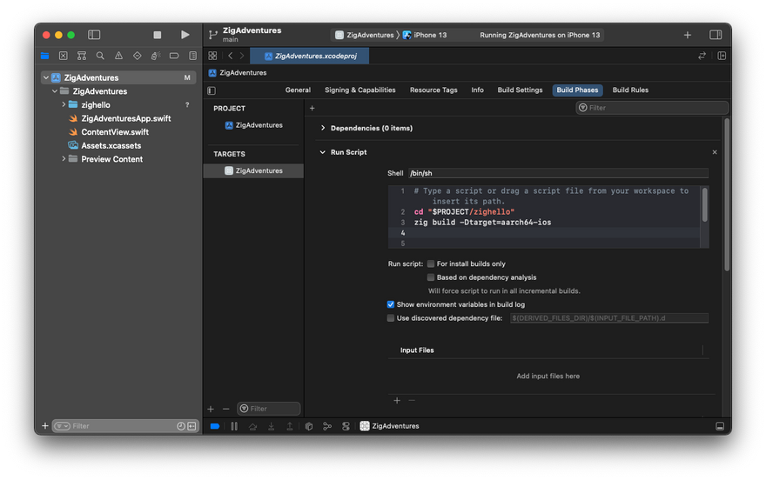
Task: Expand the Dependencies section
Action: tap(323, 128)
